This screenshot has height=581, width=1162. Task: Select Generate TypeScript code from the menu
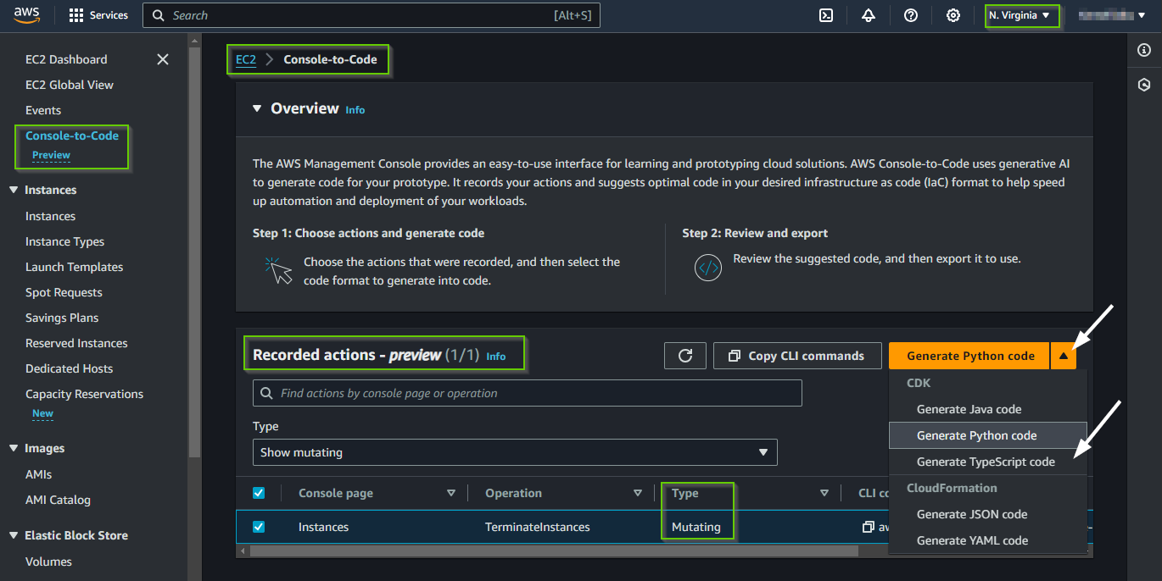pos(986,462)
